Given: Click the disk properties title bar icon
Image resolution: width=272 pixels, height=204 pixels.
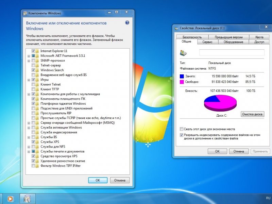Looking at the screenshot, I should pos(176,28).
